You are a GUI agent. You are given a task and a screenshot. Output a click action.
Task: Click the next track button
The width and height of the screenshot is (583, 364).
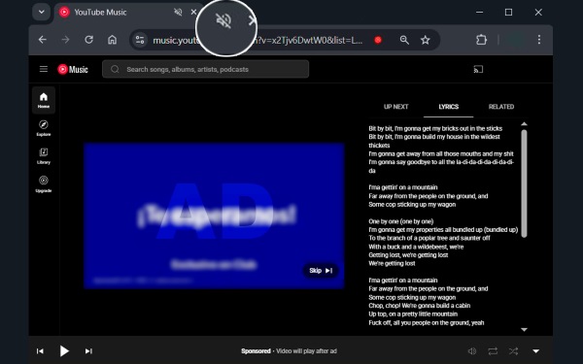click(88, 351)
